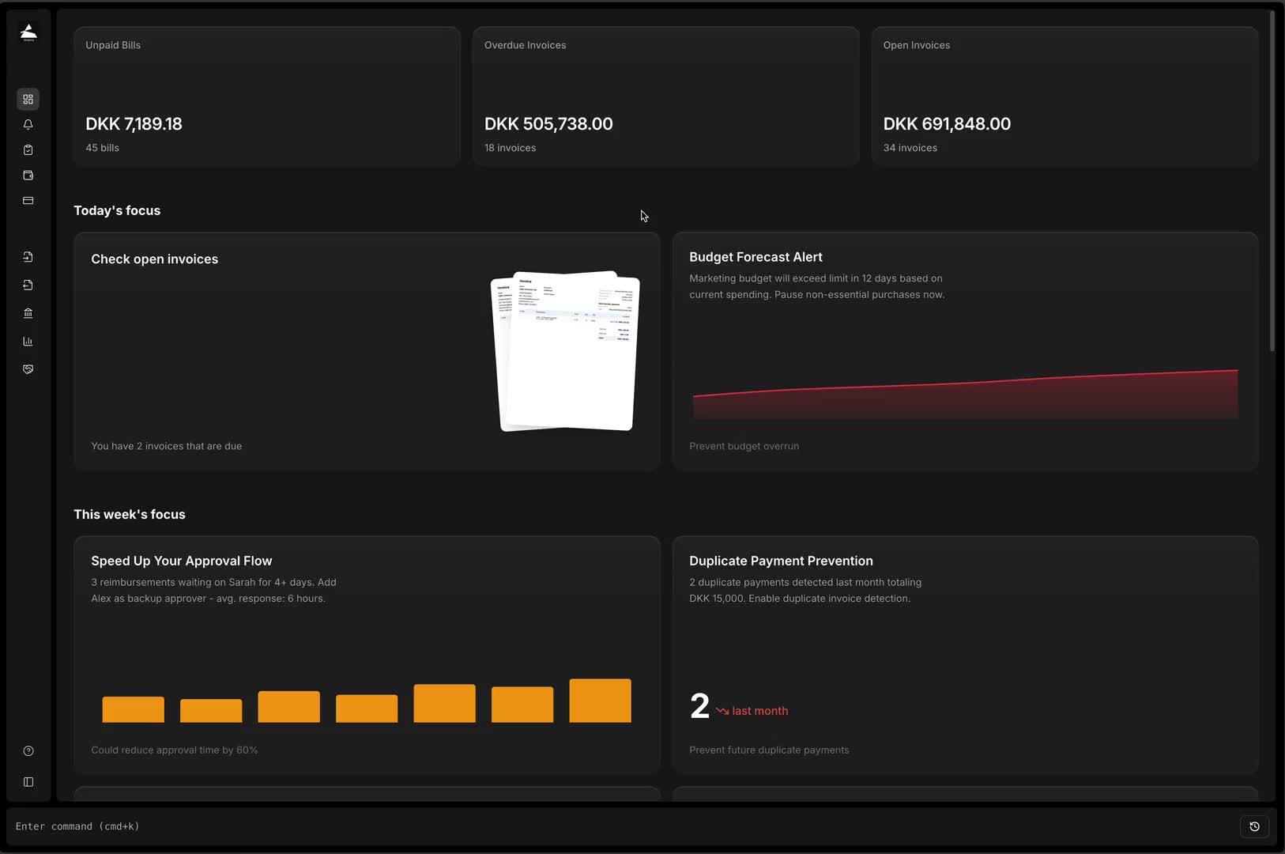Click the '34 invoices' count text

(x=910, y=148)
